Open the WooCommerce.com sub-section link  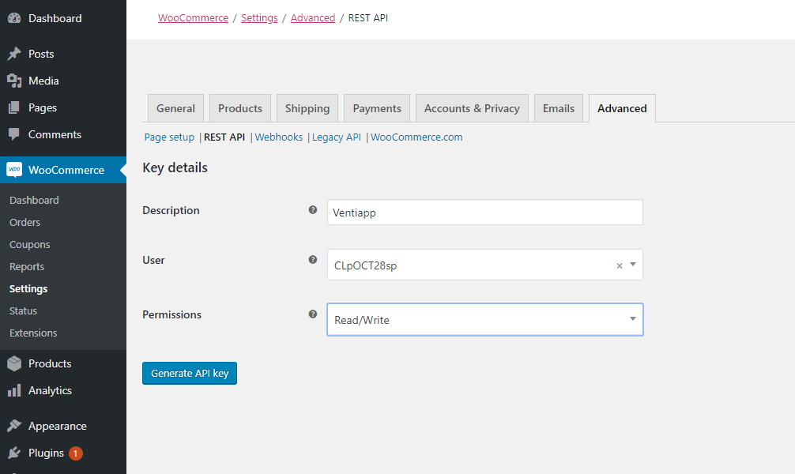tap(416, 137)
